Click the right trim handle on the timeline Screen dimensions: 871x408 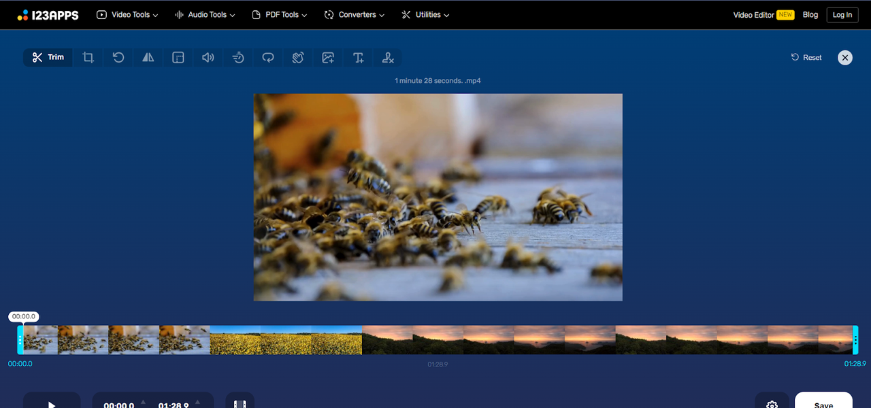855,339
